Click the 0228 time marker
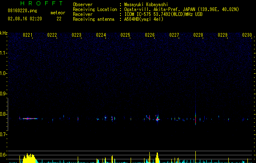256x163 pixels. pyautogui.click(x=198, y=35)
